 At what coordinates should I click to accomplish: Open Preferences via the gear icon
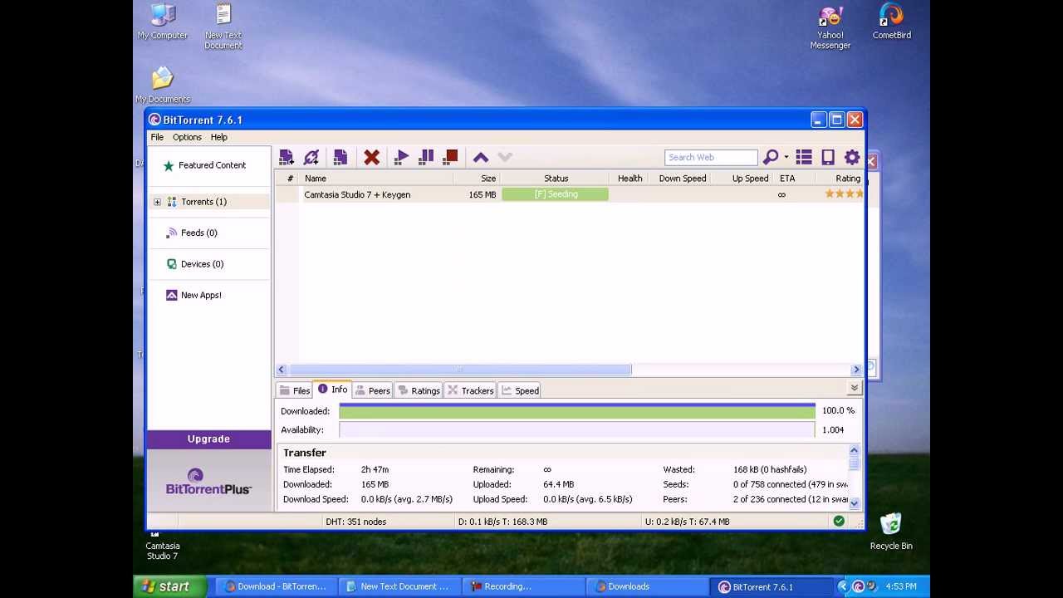pos(852,157)
